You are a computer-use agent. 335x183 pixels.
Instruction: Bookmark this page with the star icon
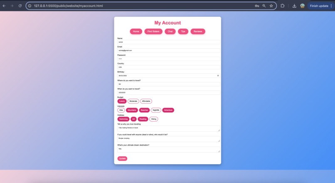click(271, 6)
